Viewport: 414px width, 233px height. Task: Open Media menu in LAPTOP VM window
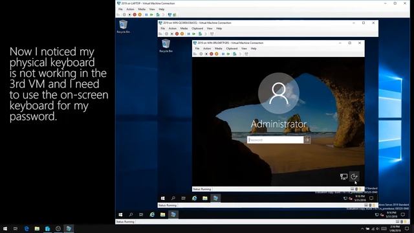142,9
